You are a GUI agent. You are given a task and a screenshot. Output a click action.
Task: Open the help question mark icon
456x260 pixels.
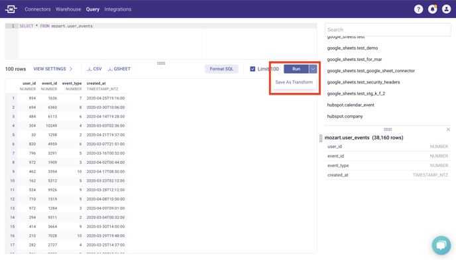click(418, 9)
